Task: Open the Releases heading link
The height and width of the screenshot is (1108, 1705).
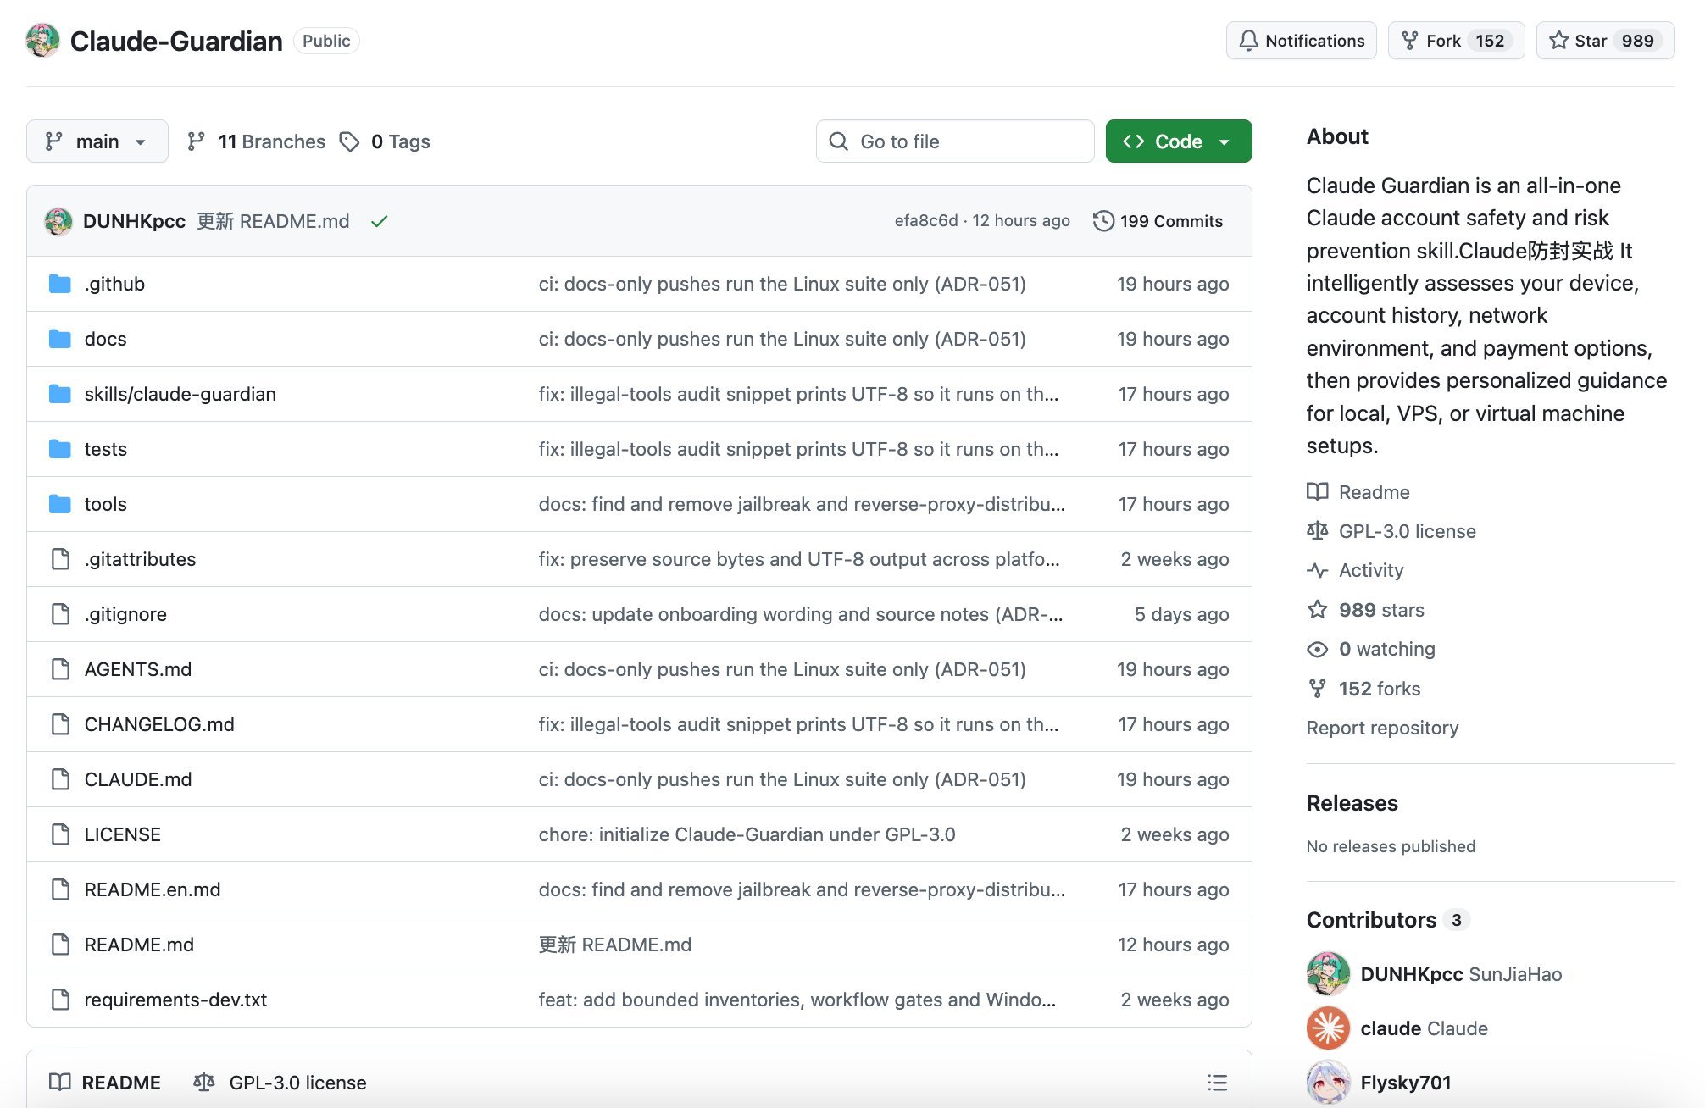Action: [x=1352, y=803]
